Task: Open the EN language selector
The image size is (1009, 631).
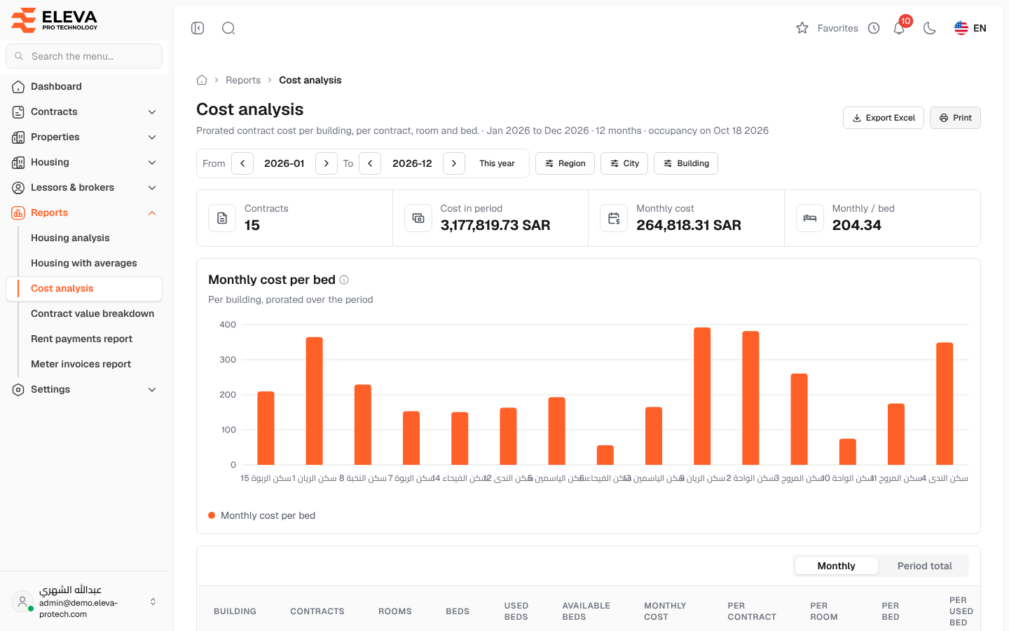Action: [x=970, y=28]
